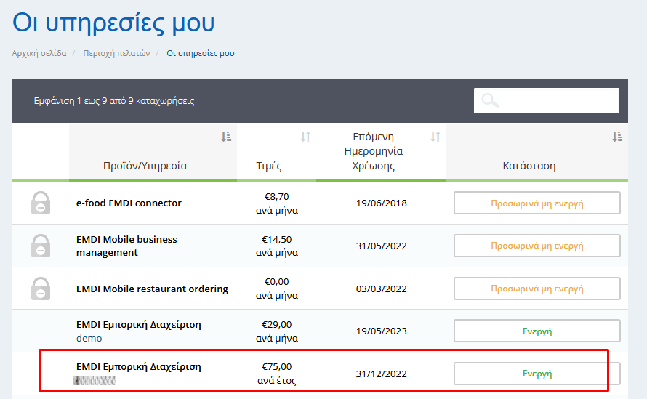Click the €29,00 ανά μήνα price

(277, 331)
